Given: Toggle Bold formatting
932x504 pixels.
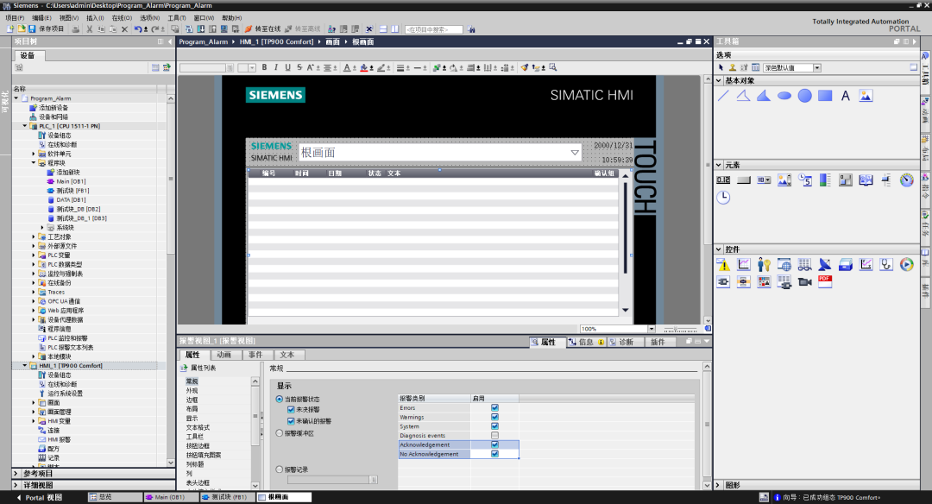Looking at the screenshot, I should (265, 68).
